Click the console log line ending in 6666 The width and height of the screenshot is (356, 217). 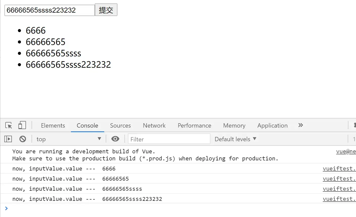(x=64, y=168)
